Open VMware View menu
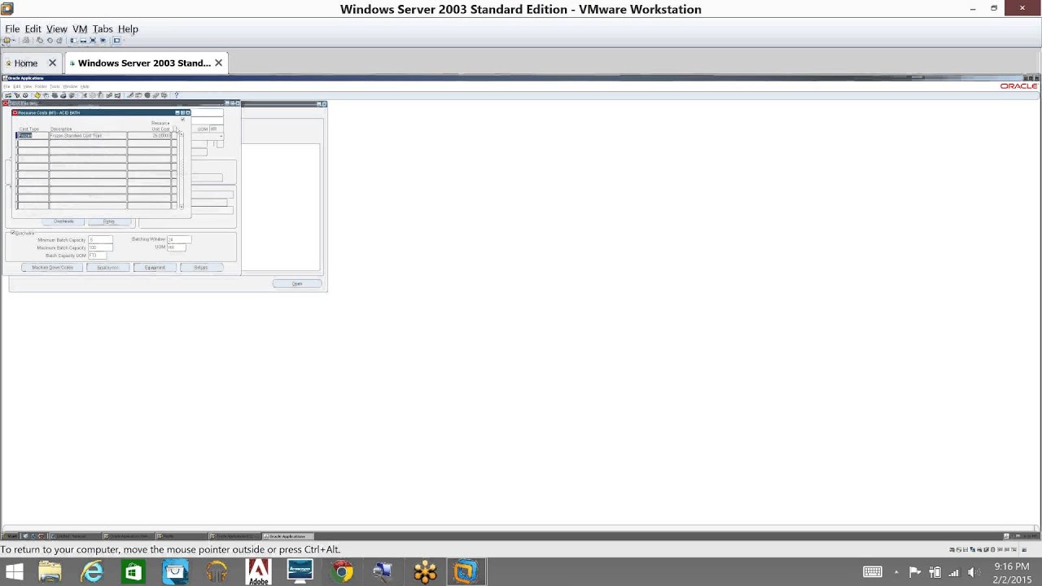This screenshot has width=1042, height=586. point(56,28)
